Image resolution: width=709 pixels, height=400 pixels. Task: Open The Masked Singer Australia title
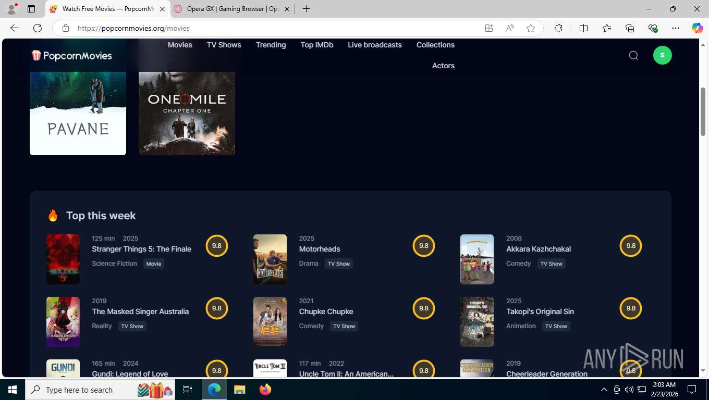[x=140, y=311]
